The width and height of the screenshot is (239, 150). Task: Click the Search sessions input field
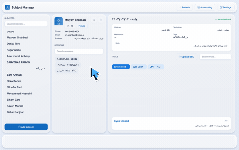pyautogui.click(x=79, y=51)
